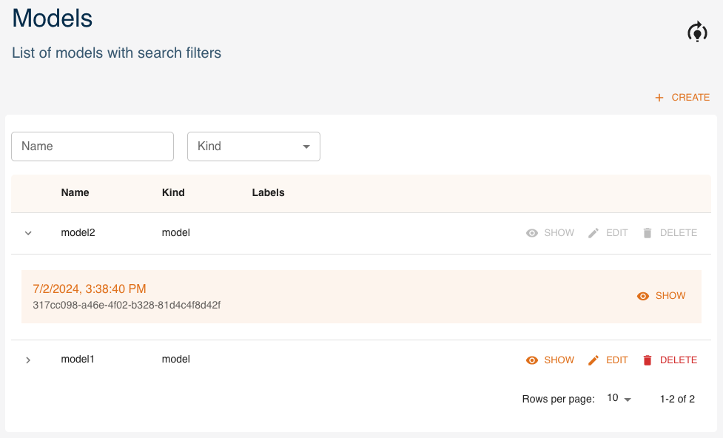The width and height of the screenshot is (723, 438).
Task: Click the eye icon in the model2 row
Action: [531, 233]
